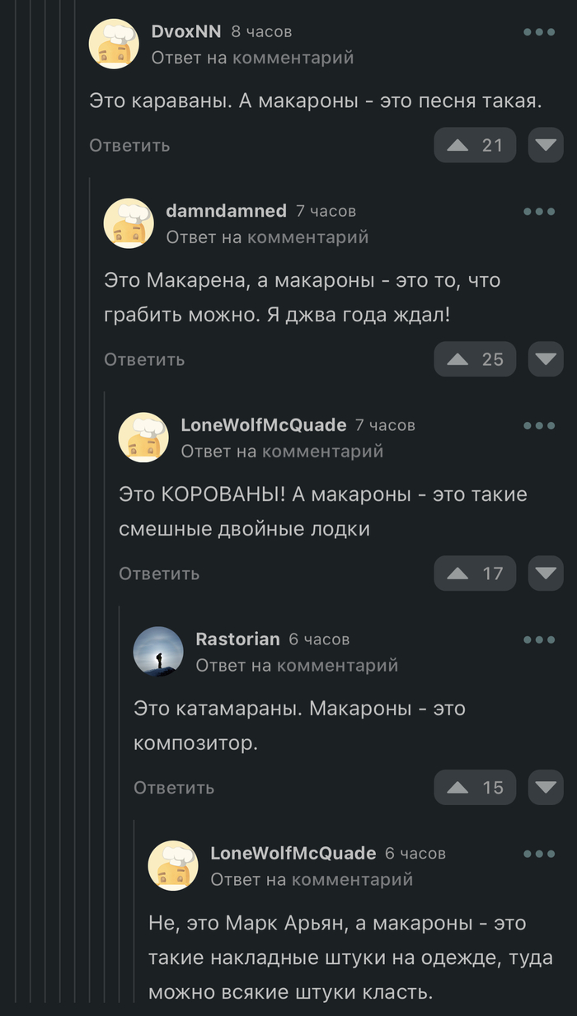Tap DvoxNN's cartoon avatar image
The width and height of the screenshot is (577, 1016).
(114, 44)
